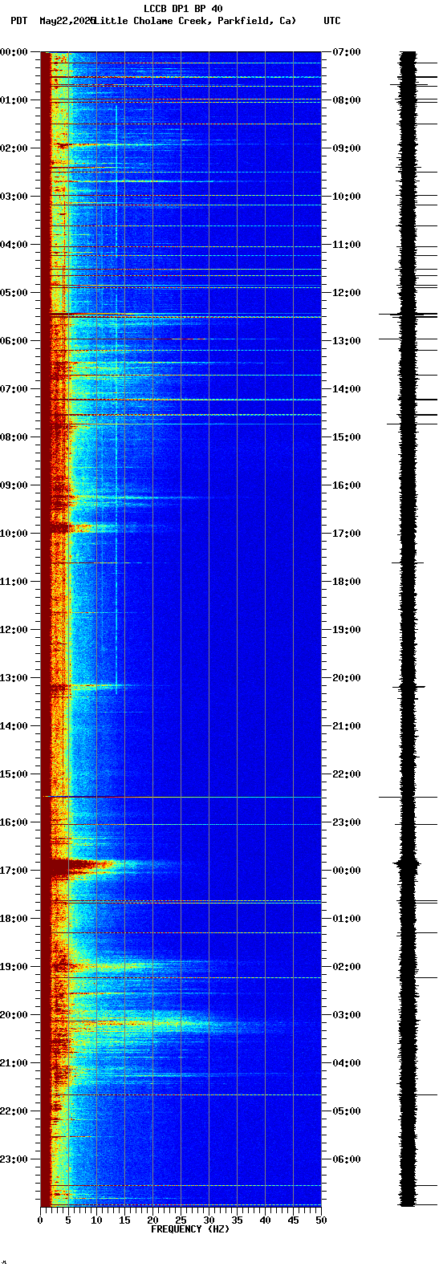
Task: Click the 15 tick on the frequency axis
Action: [x=124, y=1220]
